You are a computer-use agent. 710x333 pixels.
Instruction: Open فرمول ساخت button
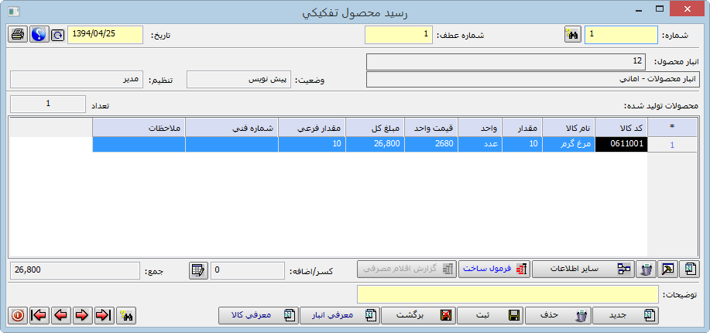point(495,269)
